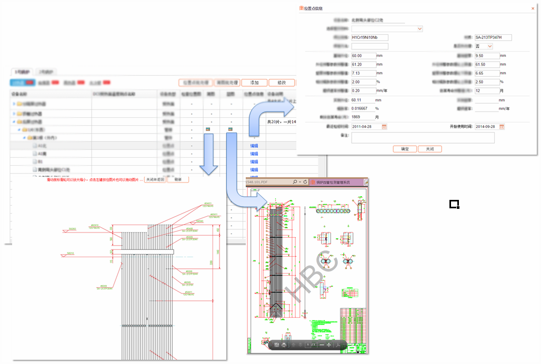541x364 pixels.
Task: Click the 位置点批处理 button
Action: [x=196, y=83]
